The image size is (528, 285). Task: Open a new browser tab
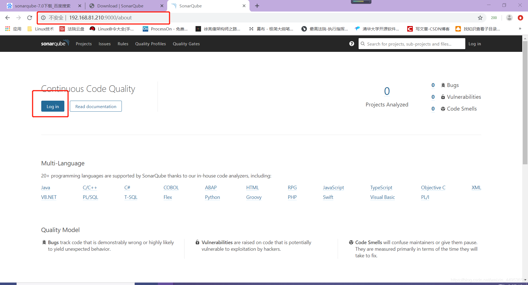(x=257, y=6)
